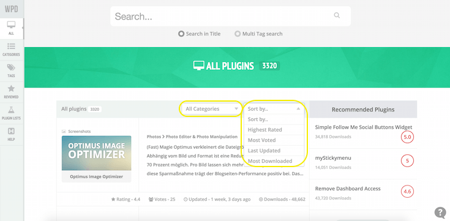This screenshot has height=221, width=450.
Task: Click the Screenshots image icon
Action: [x=64, y=132]
